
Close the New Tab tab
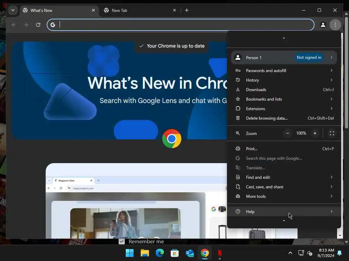174,10
